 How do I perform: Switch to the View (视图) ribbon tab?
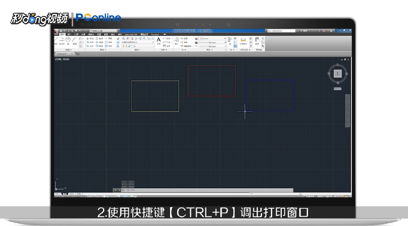(x=99, y=35)
